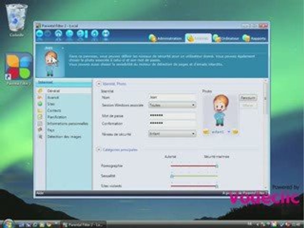Click the Sites violents slider
The image size is (304, 228).
click(194, 186)
